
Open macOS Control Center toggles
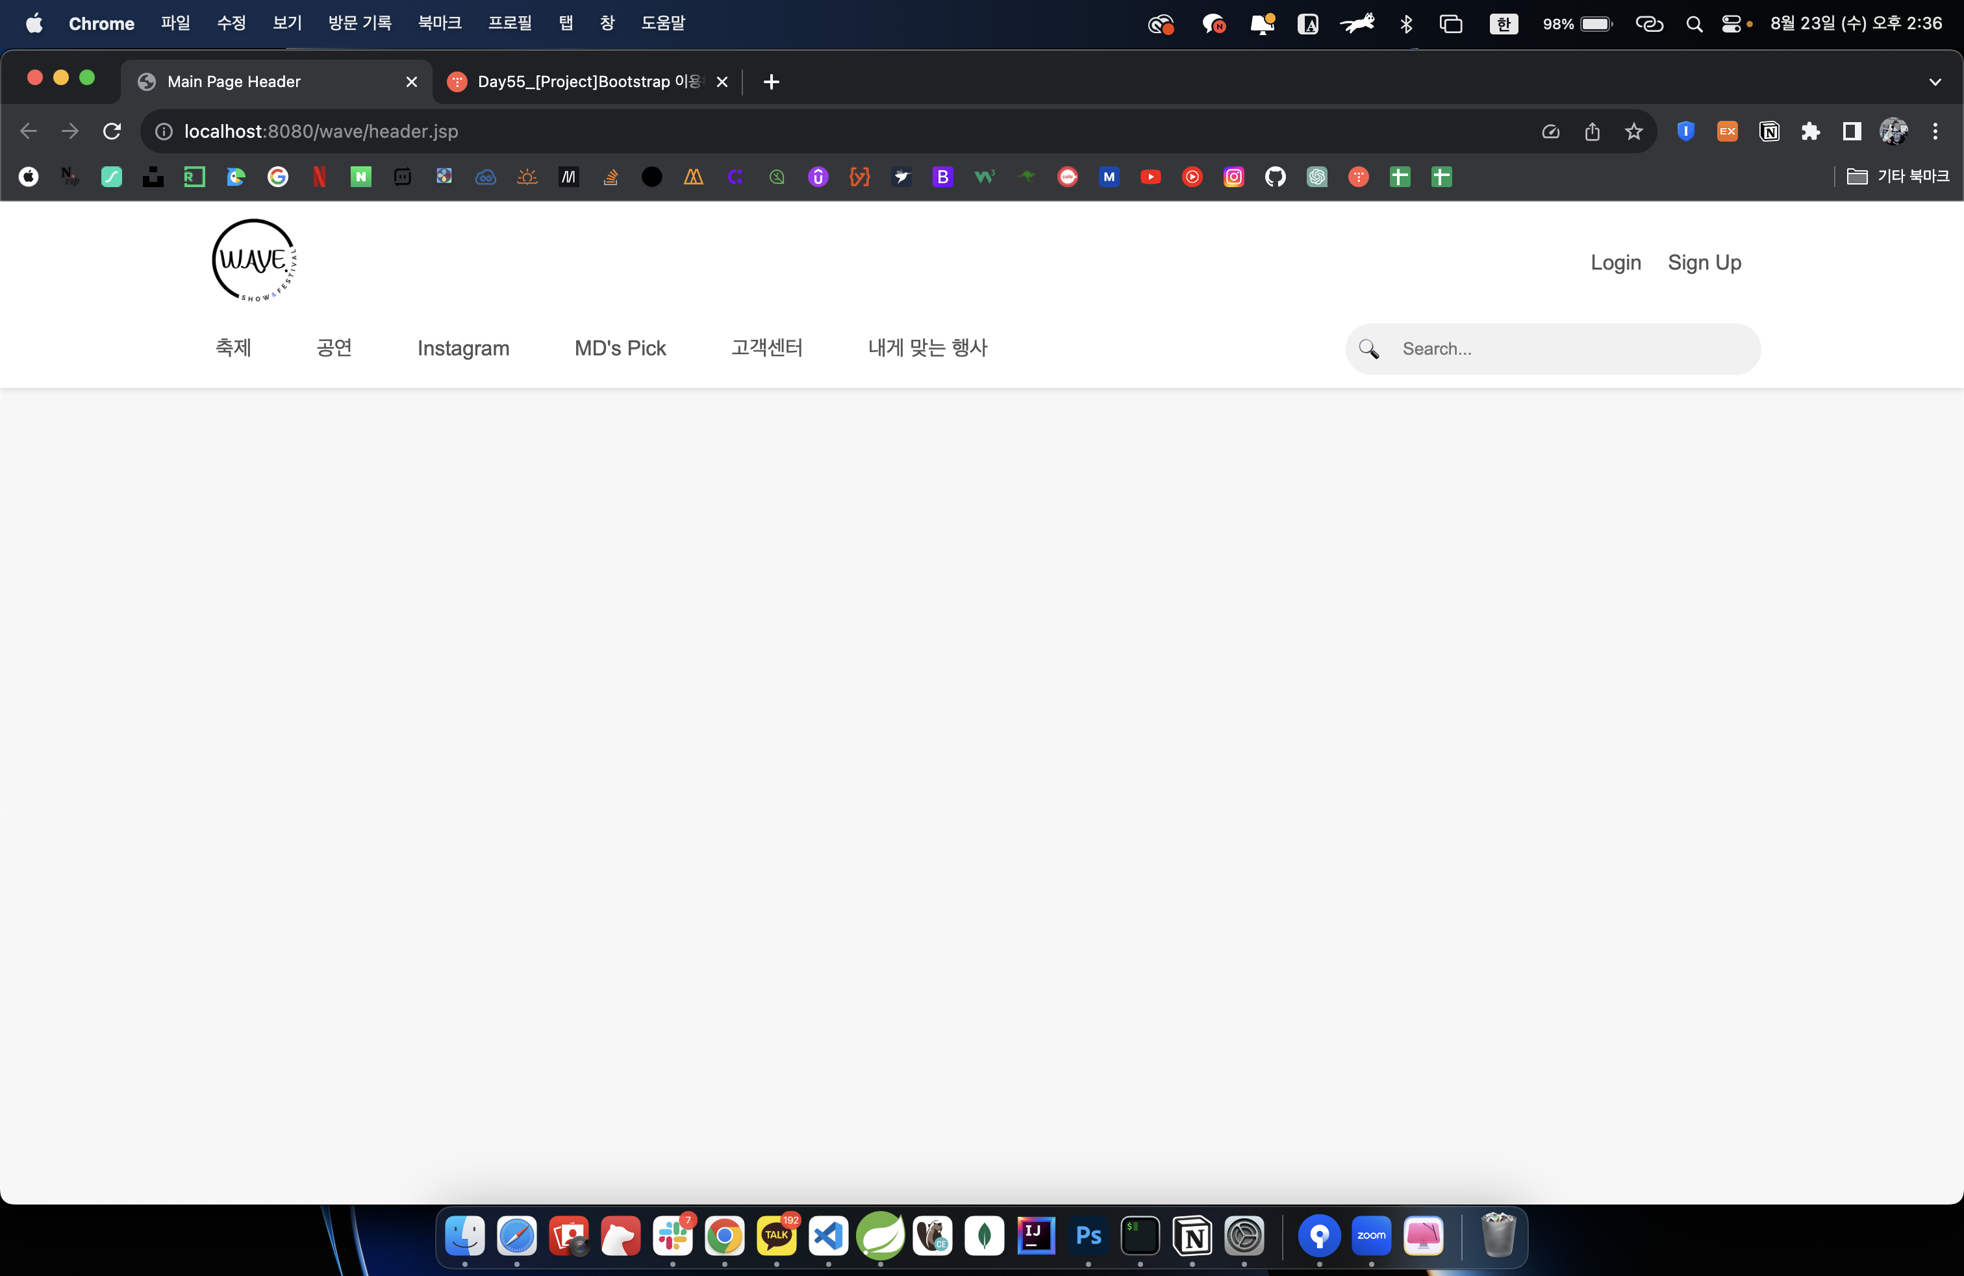[1731, 24]
